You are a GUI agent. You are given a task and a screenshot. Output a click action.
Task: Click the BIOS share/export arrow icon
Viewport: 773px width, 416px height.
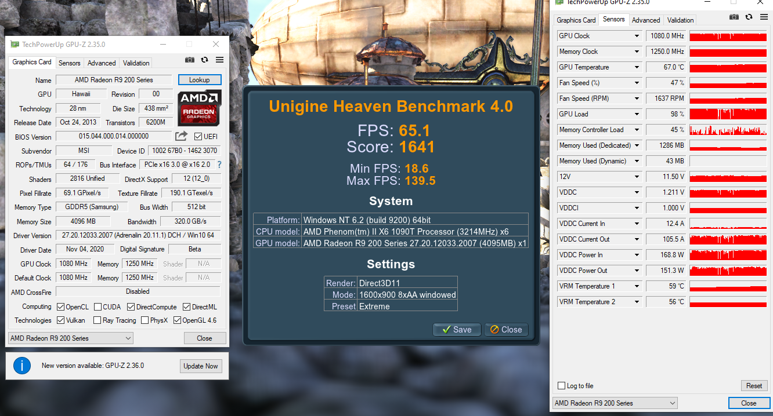(x=182, y=136)
